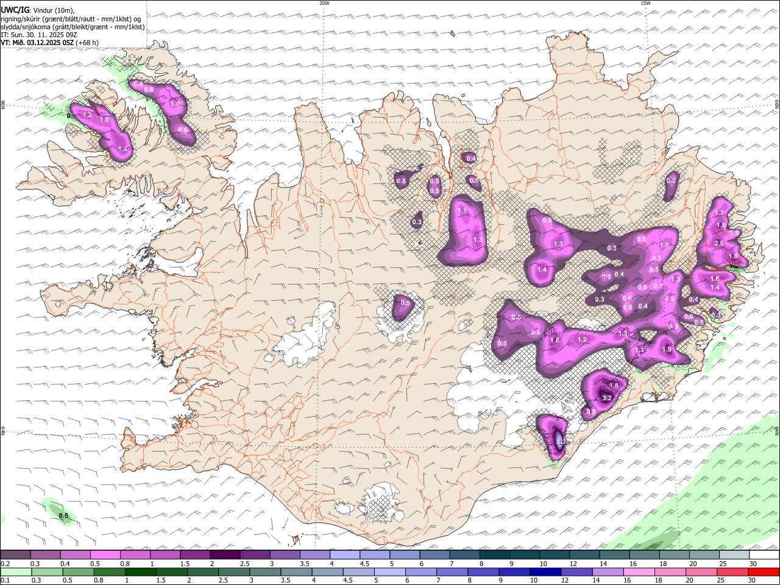Click the 1.9 snowfall value label

(667, 349)
